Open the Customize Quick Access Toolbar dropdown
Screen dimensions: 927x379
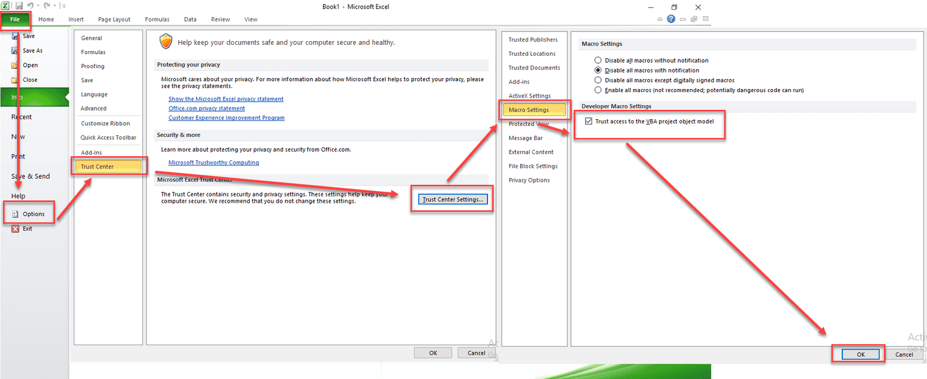coord(63,6)
